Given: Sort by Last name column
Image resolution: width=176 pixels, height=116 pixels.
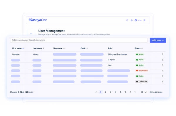Looking at the screenshot, I should tap(43, 48).
